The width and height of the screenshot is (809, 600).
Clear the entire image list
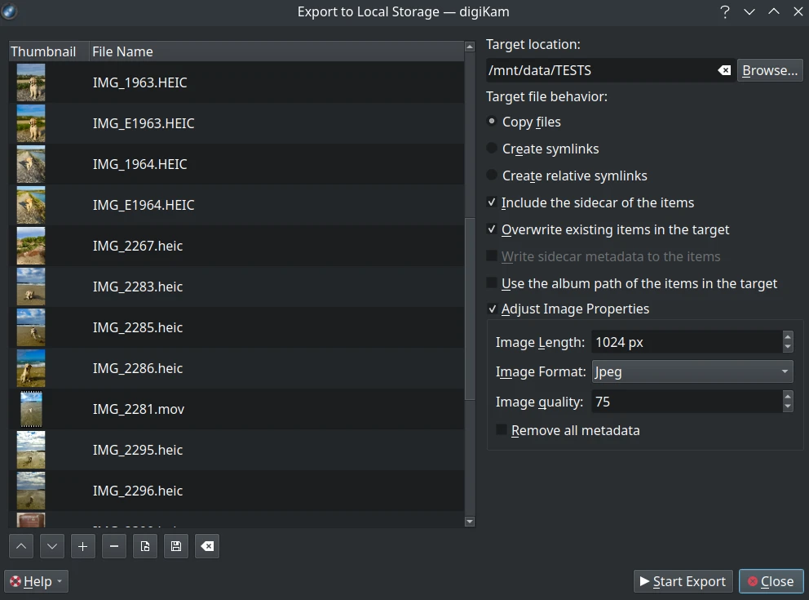[206, 546]
